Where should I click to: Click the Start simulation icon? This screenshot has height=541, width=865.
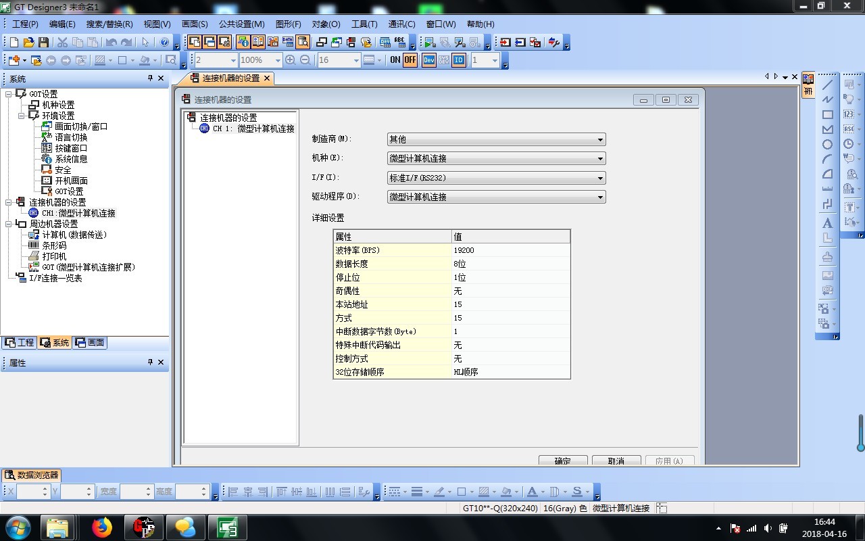coord(429,42)
